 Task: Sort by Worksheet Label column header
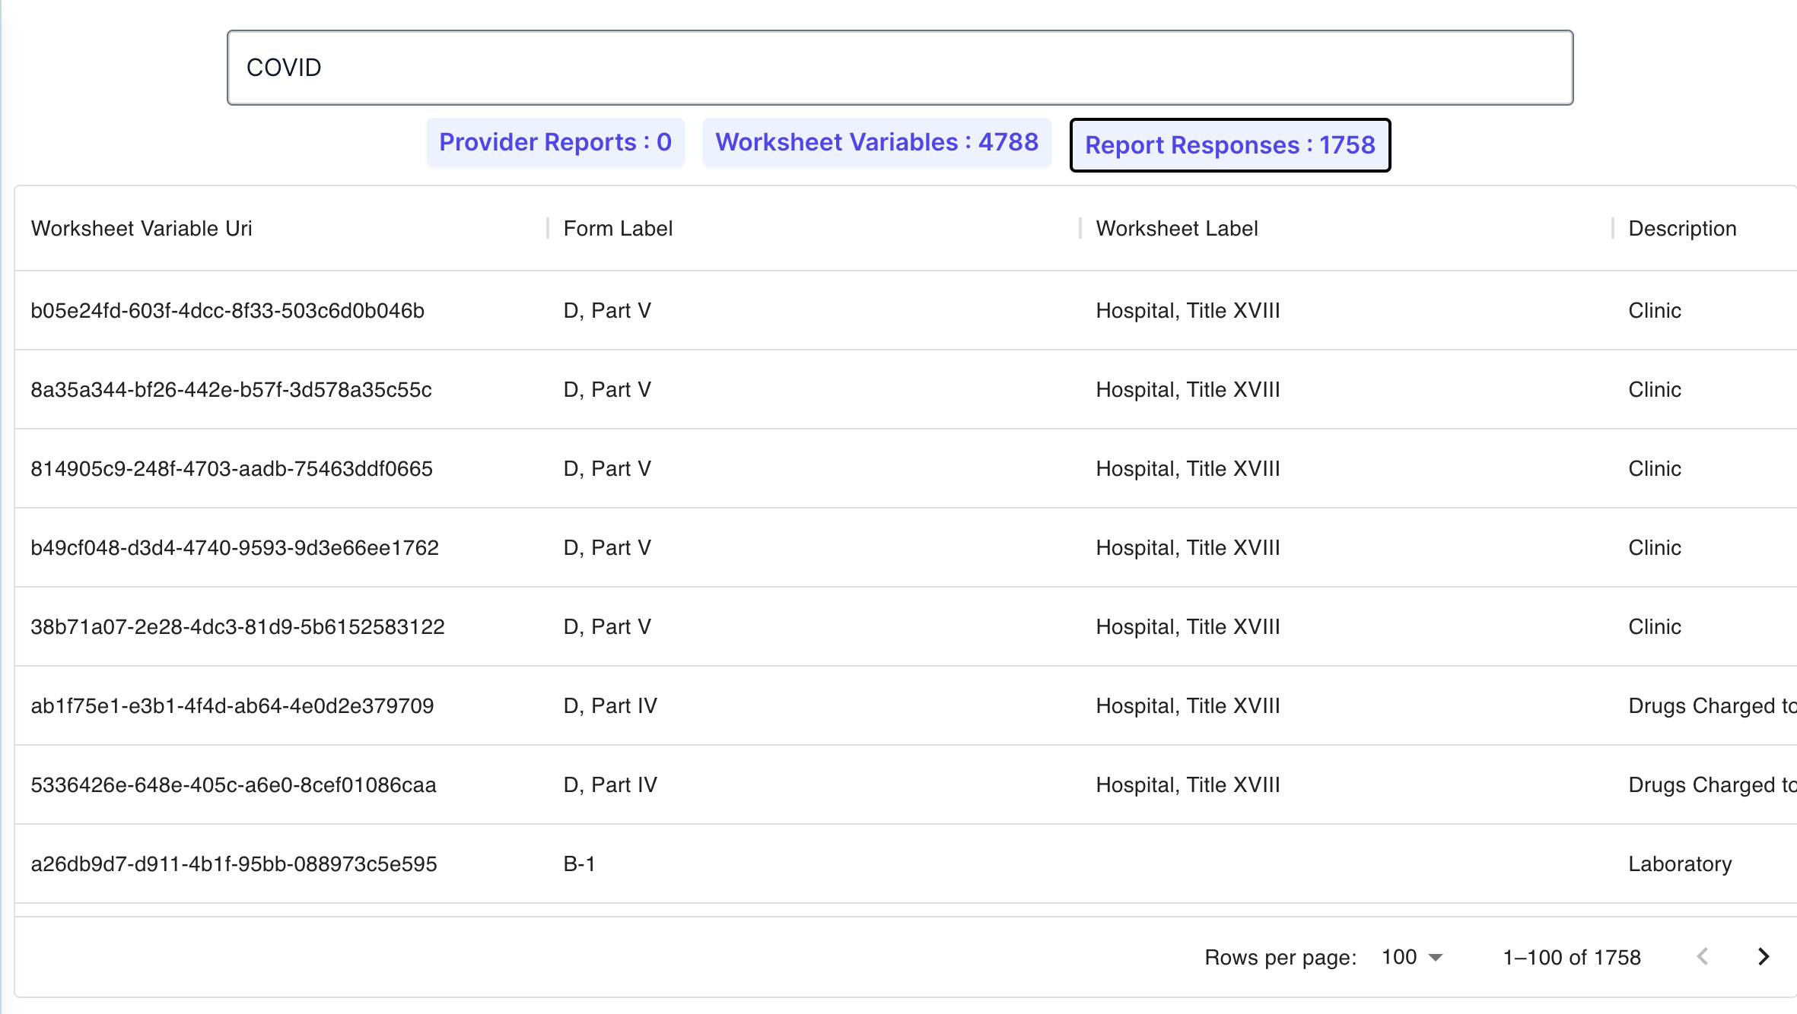pyautogui.click(x=1176, y=228)
